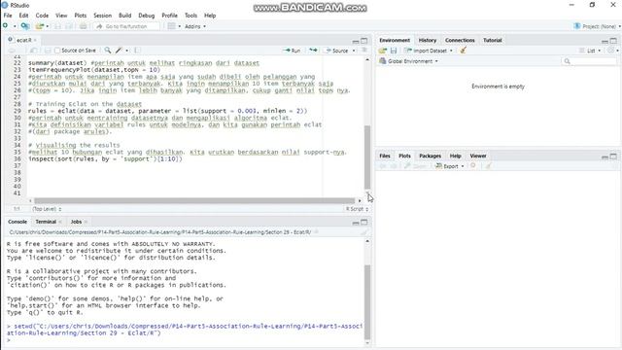Switch to the Terminal tab
Image resolution: width=622 pixels, height=350 pixels.
[x=46, y=222]
